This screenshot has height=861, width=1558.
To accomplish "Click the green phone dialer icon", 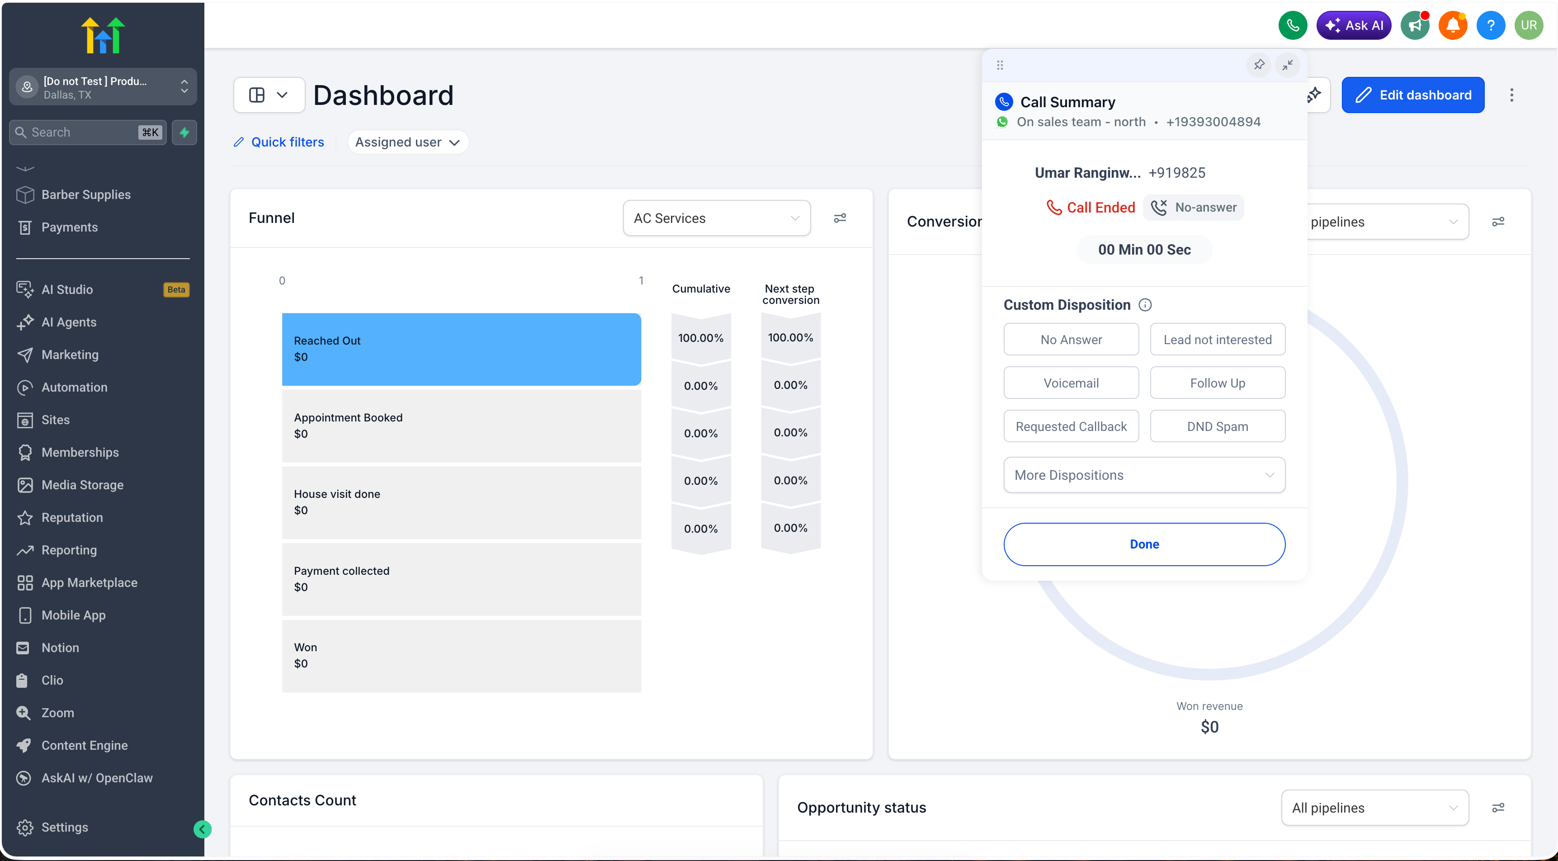I will click(1293, 25).
